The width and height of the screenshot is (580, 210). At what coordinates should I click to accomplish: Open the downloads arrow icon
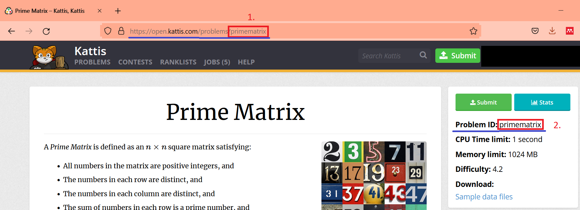(552, 31)
